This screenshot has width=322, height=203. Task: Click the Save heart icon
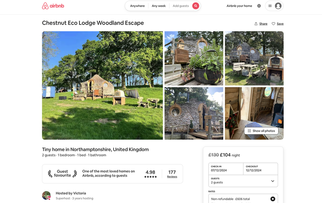tap(273, 24)
